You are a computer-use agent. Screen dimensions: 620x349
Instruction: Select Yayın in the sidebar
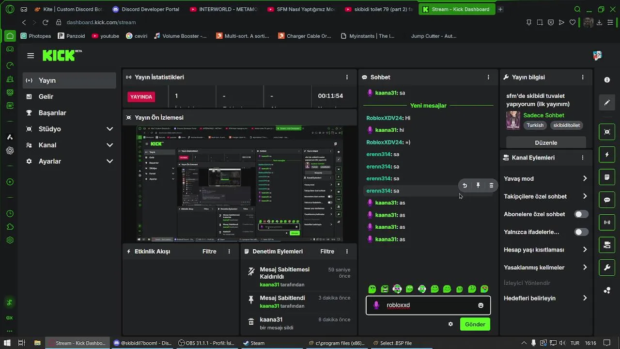click(x=69, y=80)
